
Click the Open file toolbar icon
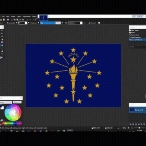click(1, 20)
